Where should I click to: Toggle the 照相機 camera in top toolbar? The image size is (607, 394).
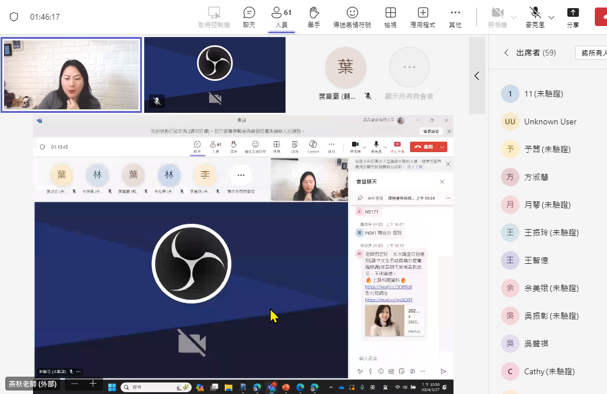point(498,17)
